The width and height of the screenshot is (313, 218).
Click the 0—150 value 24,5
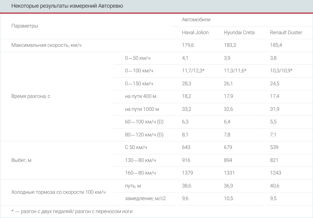click(274, 84)
